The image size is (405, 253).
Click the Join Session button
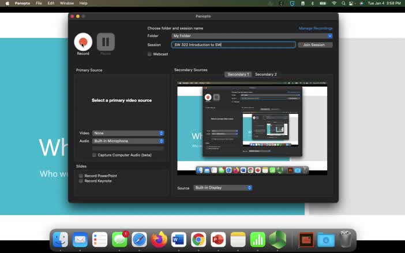(x=314, y=44)
